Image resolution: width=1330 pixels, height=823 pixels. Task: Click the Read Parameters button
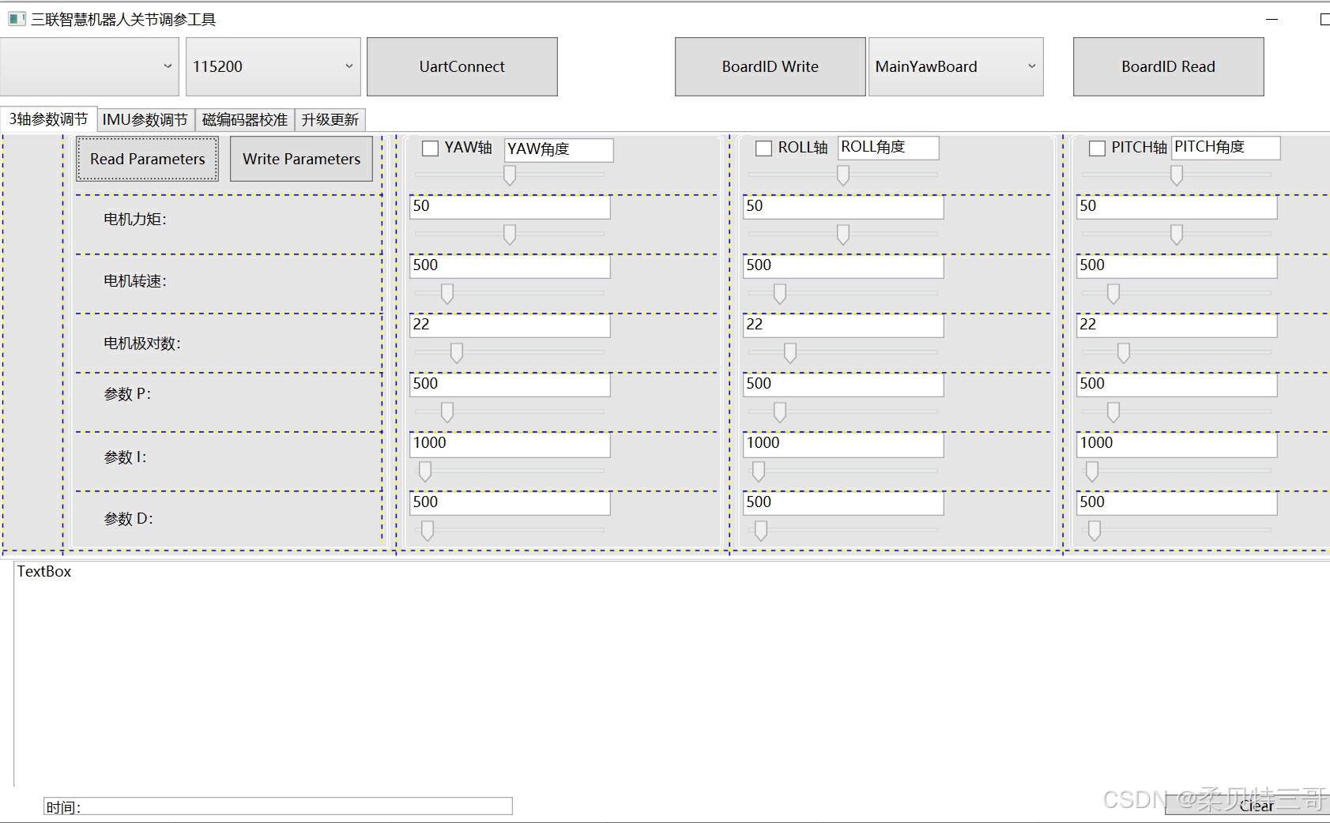(x=148, y=159)
